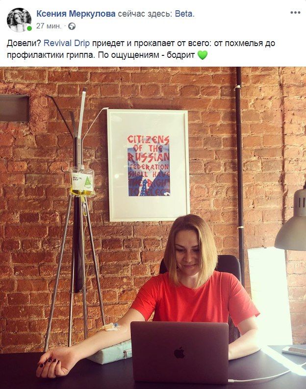Image resolution: width=306 pixels, height=389 pixels.
Task: Click the green online status dot
Action: point(29,28)
